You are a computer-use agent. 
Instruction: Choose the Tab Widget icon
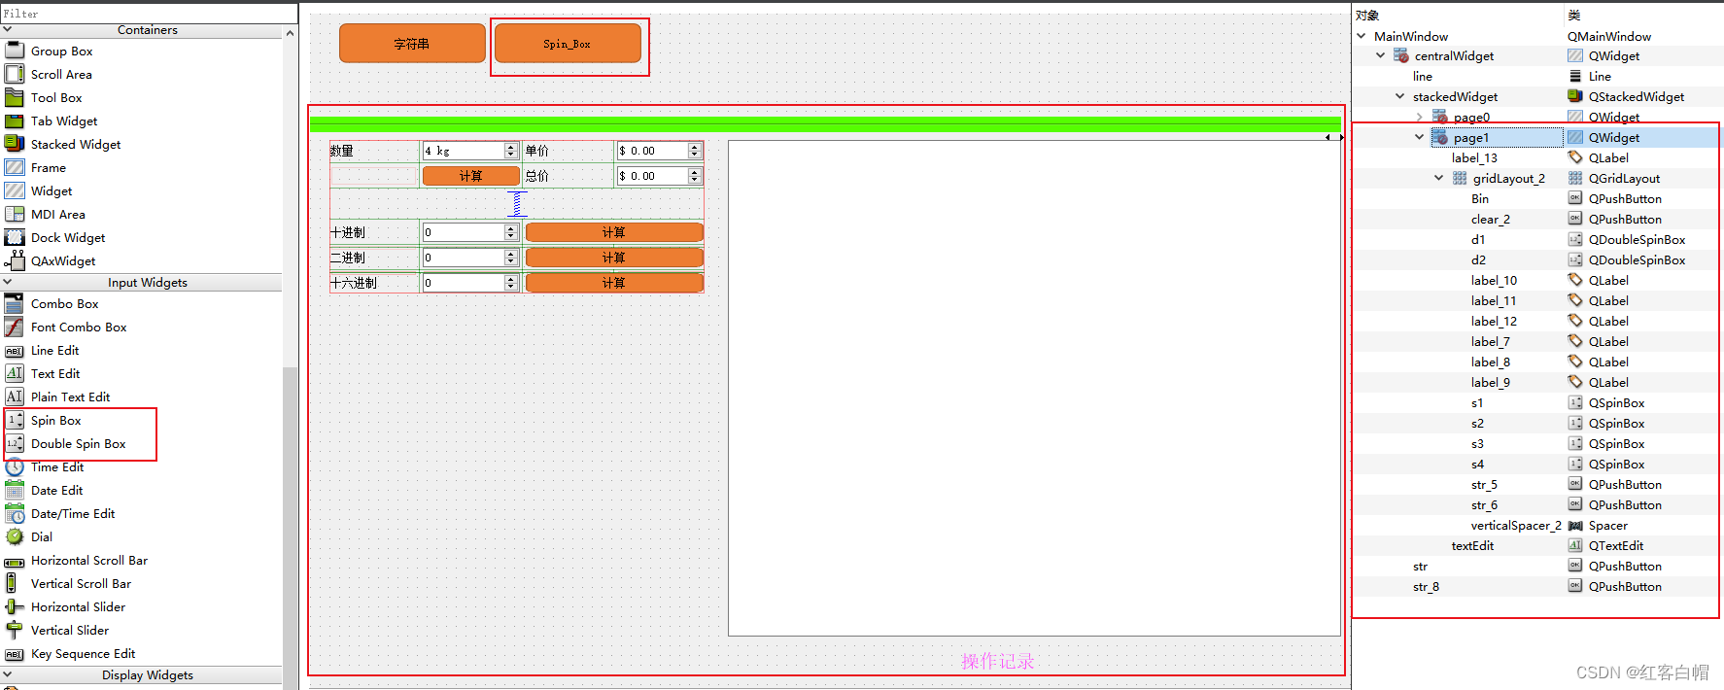15,121
